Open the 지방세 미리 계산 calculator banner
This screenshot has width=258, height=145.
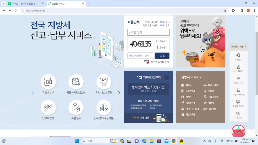click(148, 118)
